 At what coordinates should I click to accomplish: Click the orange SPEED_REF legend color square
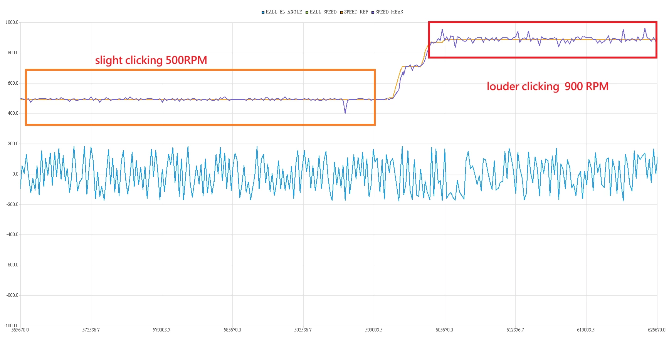341,12
